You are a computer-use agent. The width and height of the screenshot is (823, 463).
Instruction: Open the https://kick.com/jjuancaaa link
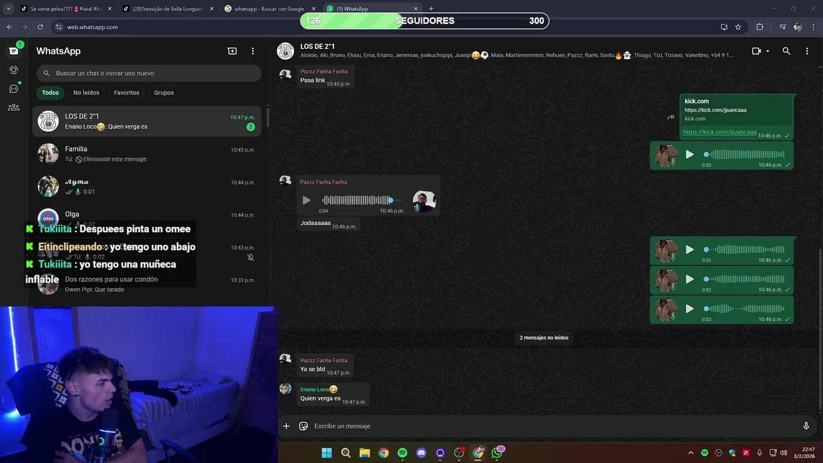(719, 132)
